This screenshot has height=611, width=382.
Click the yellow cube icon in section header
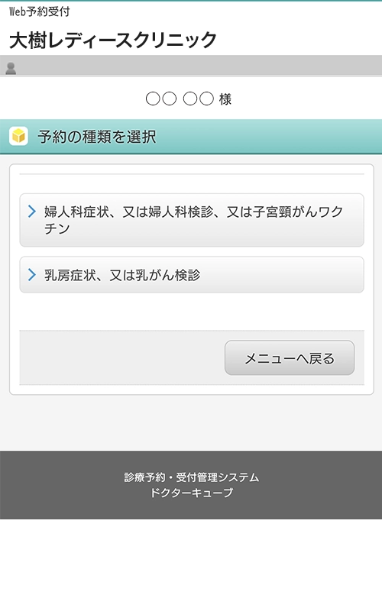click(18, 136)
